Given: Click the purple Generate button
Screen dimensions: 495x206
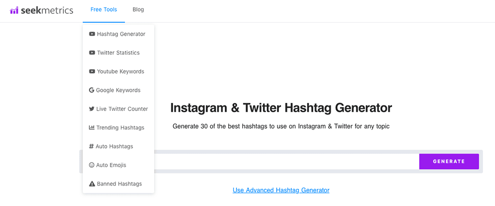Looking at the screenshot, I should coord(449,162).
